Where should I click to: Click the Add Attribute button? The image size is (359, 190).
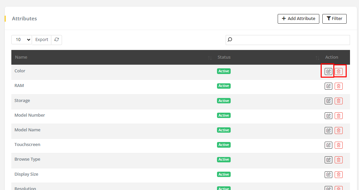click(298, 19)
